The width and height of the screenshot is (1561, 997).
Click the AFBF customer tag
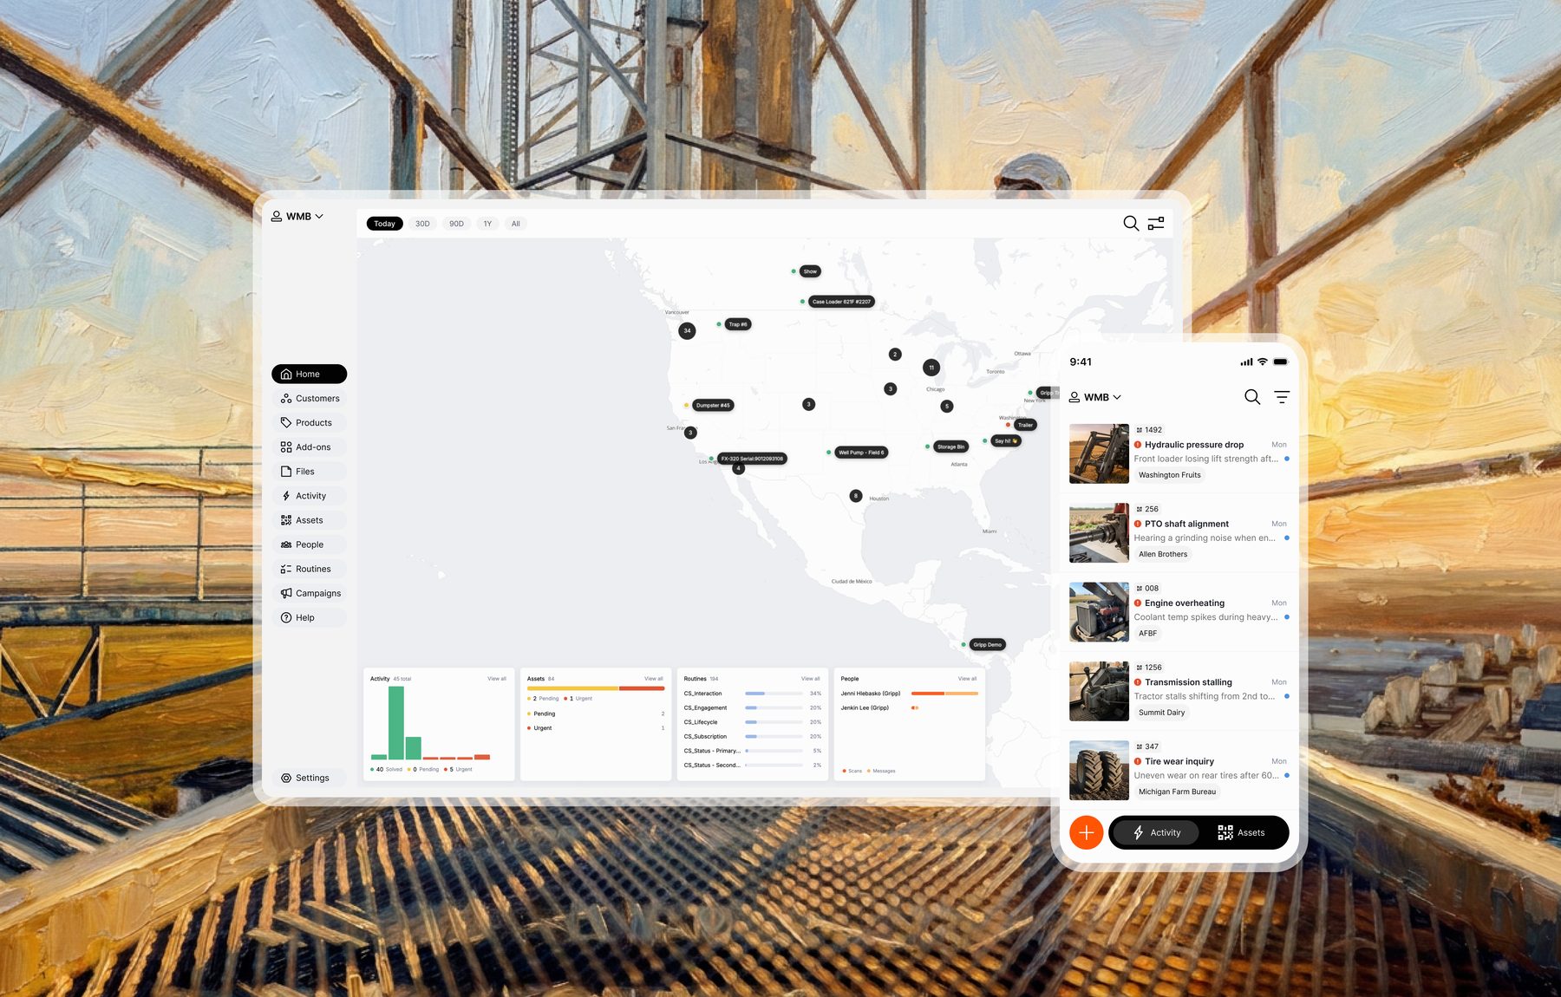pos(1147,634)
